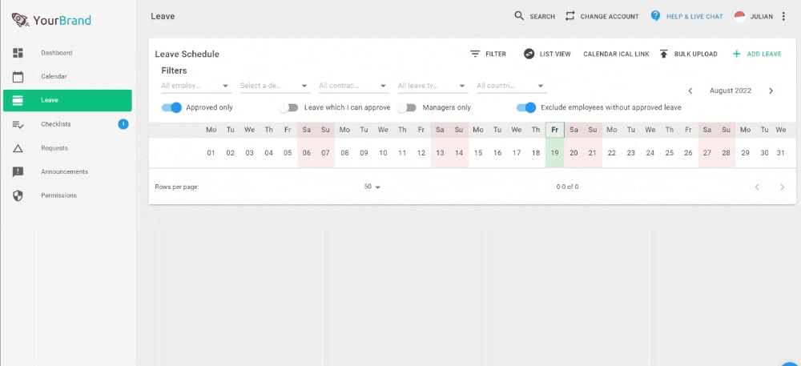Image resolution: width=801 pixels, height=366 pixels.
Task: Open the All contracts dropdown
Action: click(x=354, y=86)
